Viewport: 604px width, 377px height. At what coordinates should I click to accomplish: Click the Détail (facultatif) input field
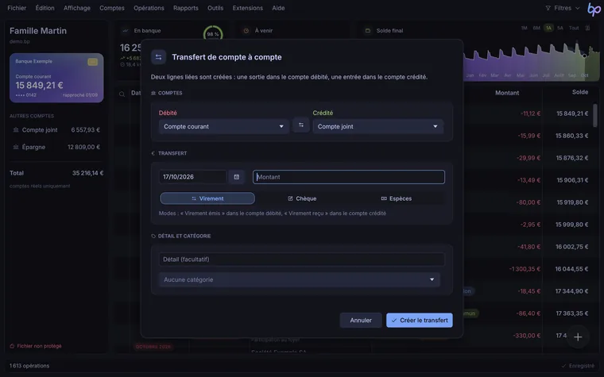click(302, 260)
